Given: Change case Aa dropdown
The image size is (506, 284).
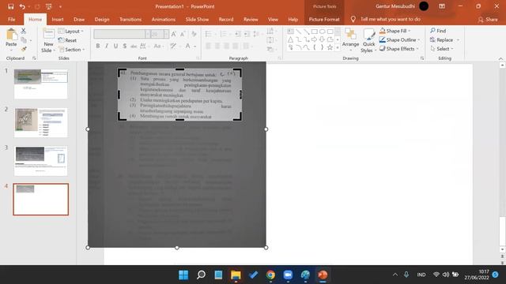Looking at the screenshot, I should [158, 46].
